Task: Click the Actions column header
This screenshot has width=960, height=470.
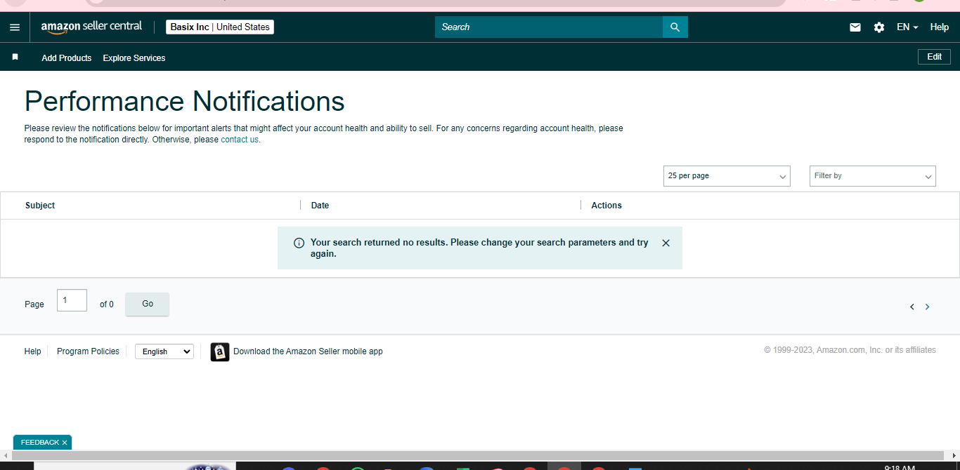Action: [607, 206]
